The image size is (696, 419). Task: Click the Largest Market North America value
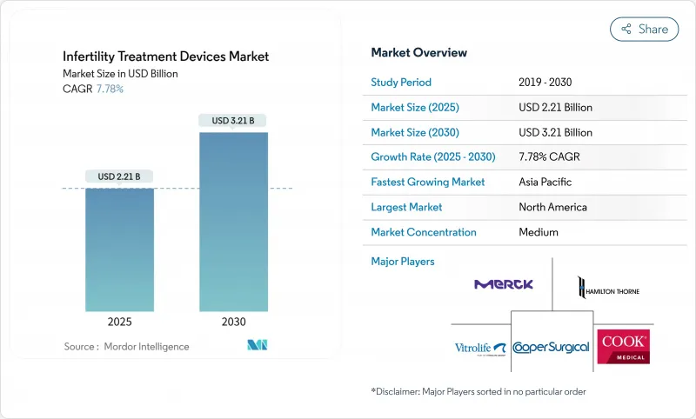(552, 208)
